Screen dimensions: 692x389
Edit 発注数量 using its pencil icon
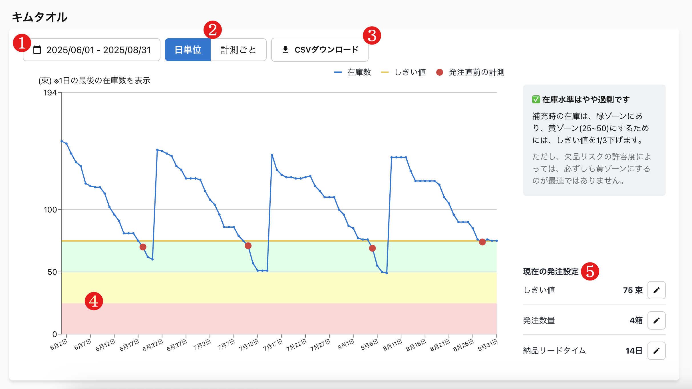pos(656,320)
